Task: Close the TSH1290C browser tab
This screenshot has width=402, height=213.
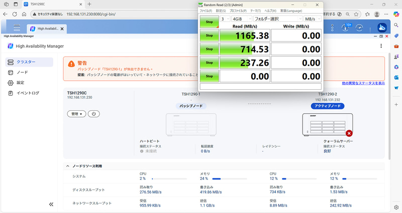Action: click(x=80, y=4)
